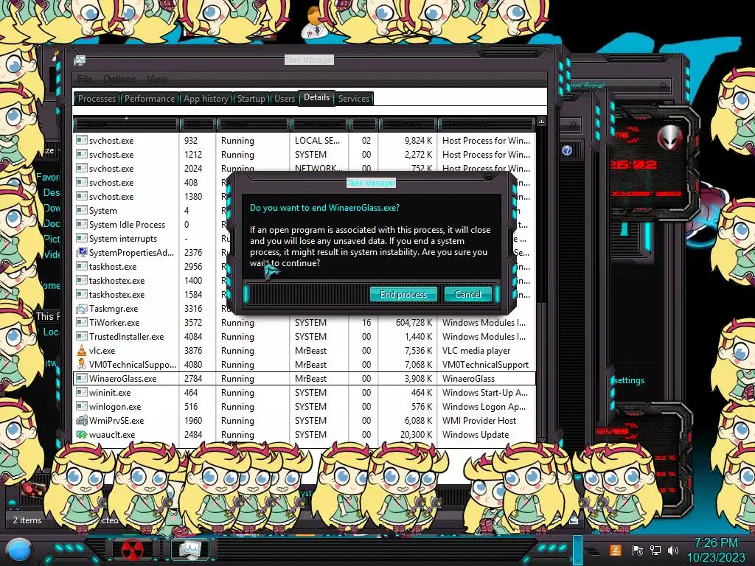Viewport: 755px width, 566px height.
Task: Select the svchost.exe row with PID 932
Action: click(x=304, y=141)
